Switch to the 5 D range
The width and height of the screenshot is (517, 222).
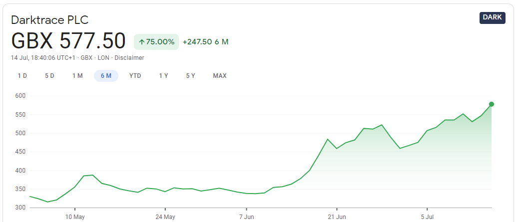coord(49,76)
